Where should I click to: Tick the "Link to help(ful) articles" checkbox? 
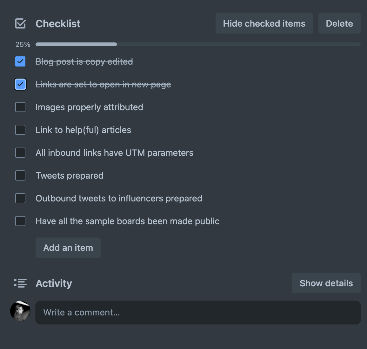coord(20,130)
